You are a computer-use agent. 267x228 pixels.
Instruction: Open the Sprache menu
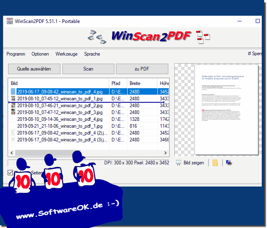(92, 54)
